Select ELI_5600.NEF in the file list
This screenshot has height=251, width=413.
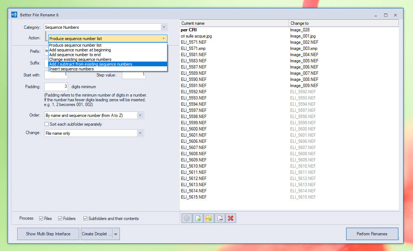coord(194,129)
